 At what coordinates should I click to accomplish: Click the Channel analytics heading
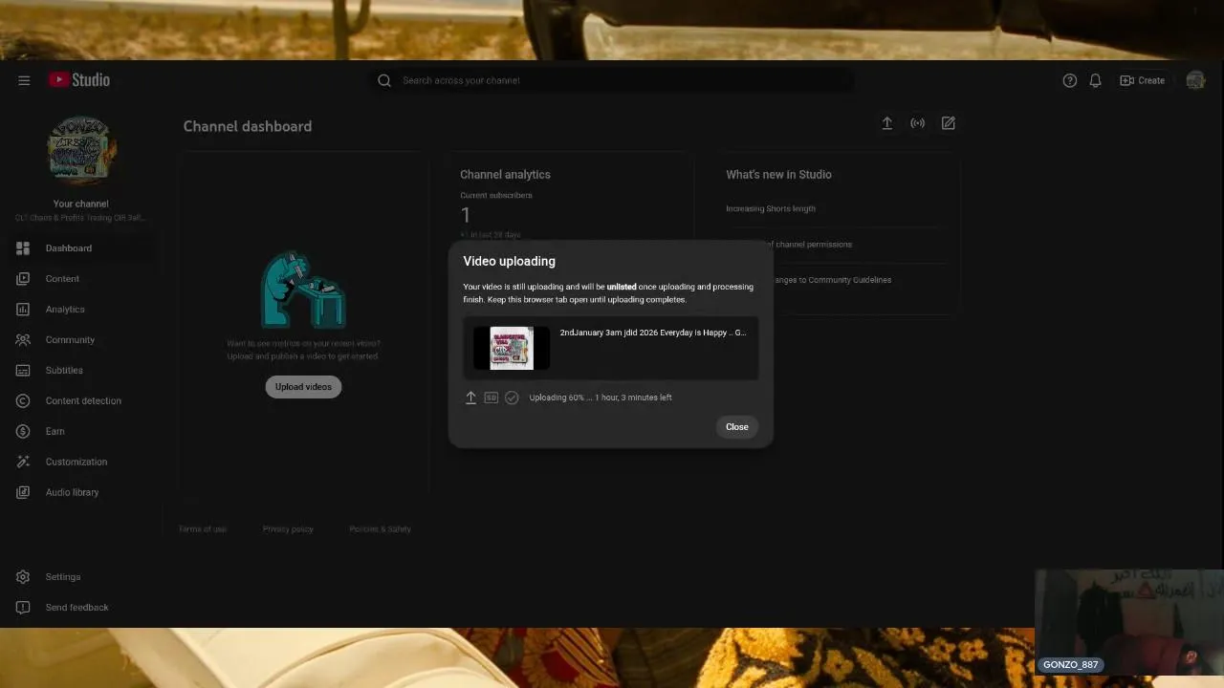505,175
